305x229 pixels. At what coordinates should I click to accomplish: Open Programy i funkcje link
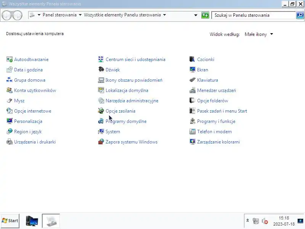[x=216, y=121]
